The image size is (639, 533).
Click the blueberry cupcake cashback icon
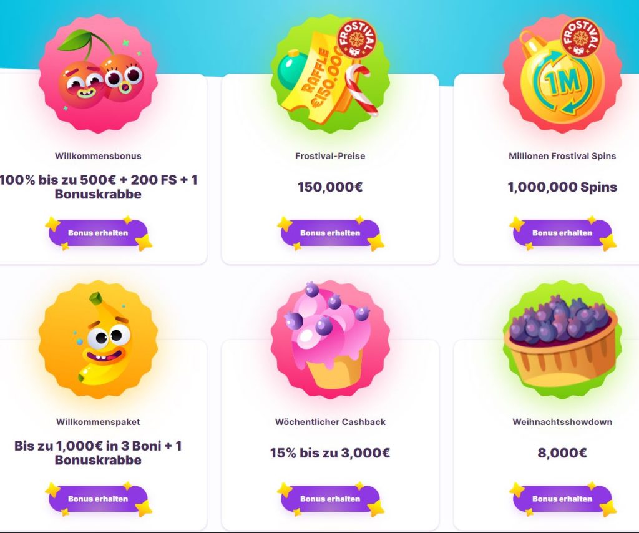[x=330, y=340]
